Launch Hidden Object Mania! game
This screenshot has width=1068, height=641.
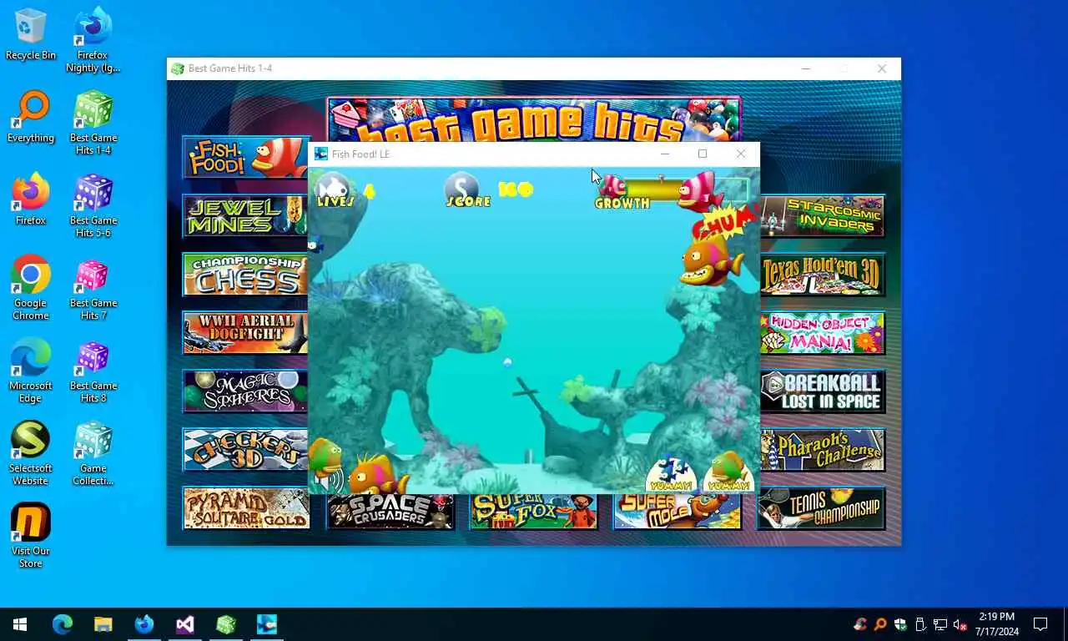coord(823,333)
